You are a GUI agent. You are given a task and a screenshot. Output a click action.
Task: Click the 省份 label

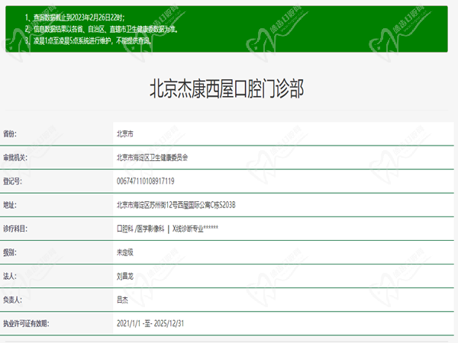point(10,134)
